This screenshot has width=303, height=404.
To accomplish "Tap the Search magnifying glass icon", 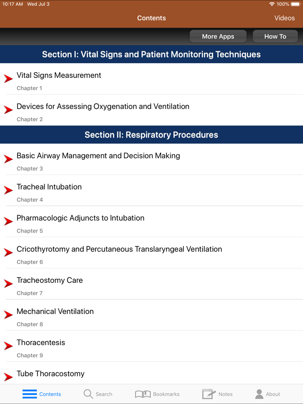I will click(88, 394).
